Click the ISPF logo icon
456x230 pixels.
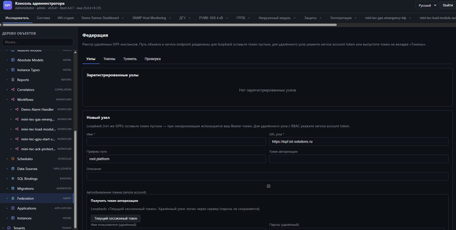[x=7, y=5]
